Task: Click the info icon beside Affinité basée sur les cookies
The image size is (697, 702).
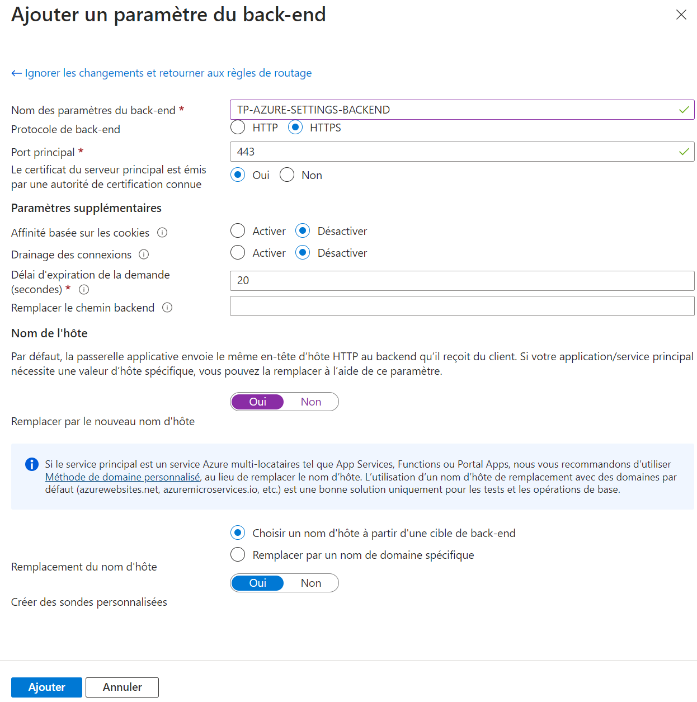Action: (162, 232)
